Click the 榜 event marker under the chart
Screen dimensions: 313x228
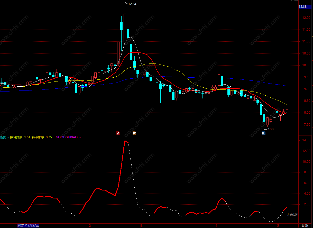pyautogui.click(x=134, y=133)
